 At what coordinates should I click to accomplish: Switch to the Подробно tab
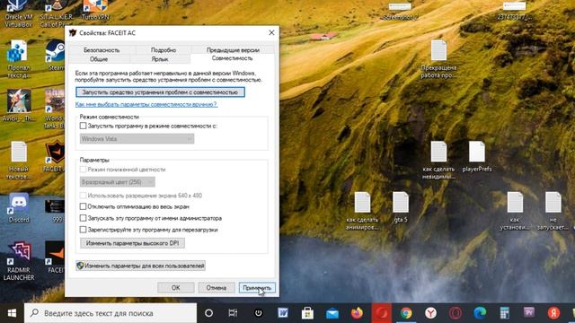164,50
